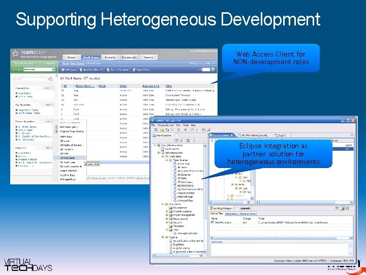
Task: Switch to the teamplain Reports tab
Action: coord(110,57)
